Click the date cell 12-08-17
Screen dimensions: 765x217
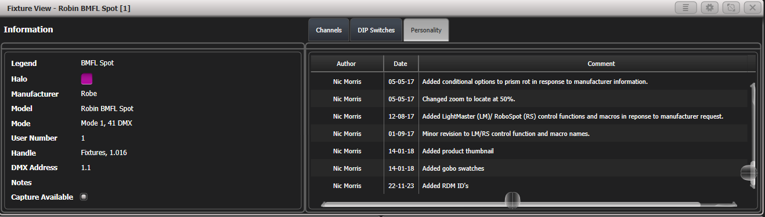click(401, 116)
